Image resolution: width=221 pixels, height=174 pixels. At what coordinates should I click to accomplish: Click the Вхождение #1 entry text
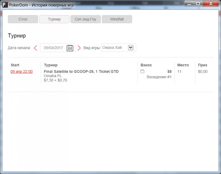point(159,77)
